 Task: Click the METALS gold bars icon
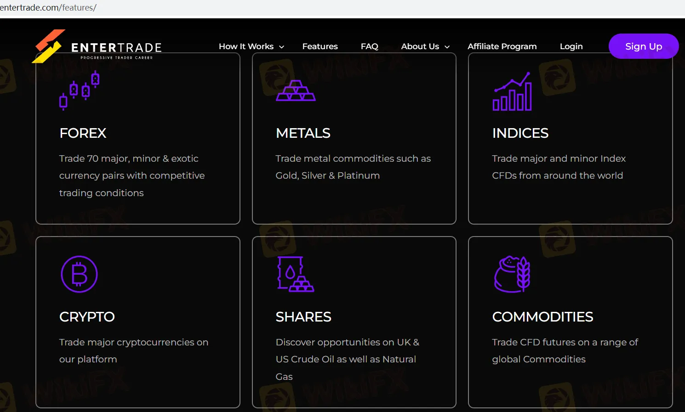tap(295, 90)
